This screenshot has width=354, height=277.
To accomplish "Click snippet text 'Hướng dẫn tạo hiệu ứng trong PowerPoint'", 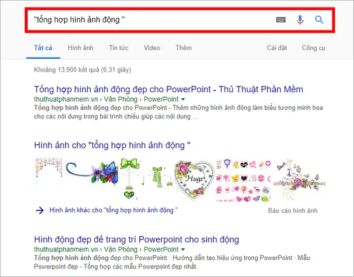I will [x=232, y=258].
